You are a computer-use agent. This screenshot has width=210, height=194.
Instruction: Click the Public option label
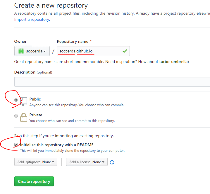(x=35, y=99)
